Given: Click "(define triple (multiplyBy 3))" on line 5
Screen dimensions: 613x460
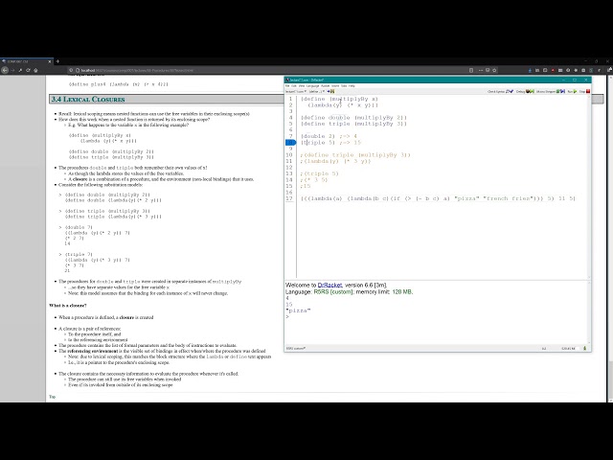Looking at the screenshot, I should [353, 124].
